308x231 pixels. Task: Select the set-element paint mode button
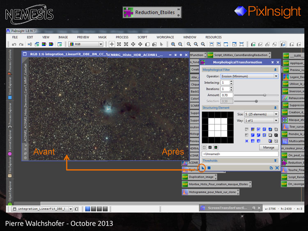(x=204, y=147)
